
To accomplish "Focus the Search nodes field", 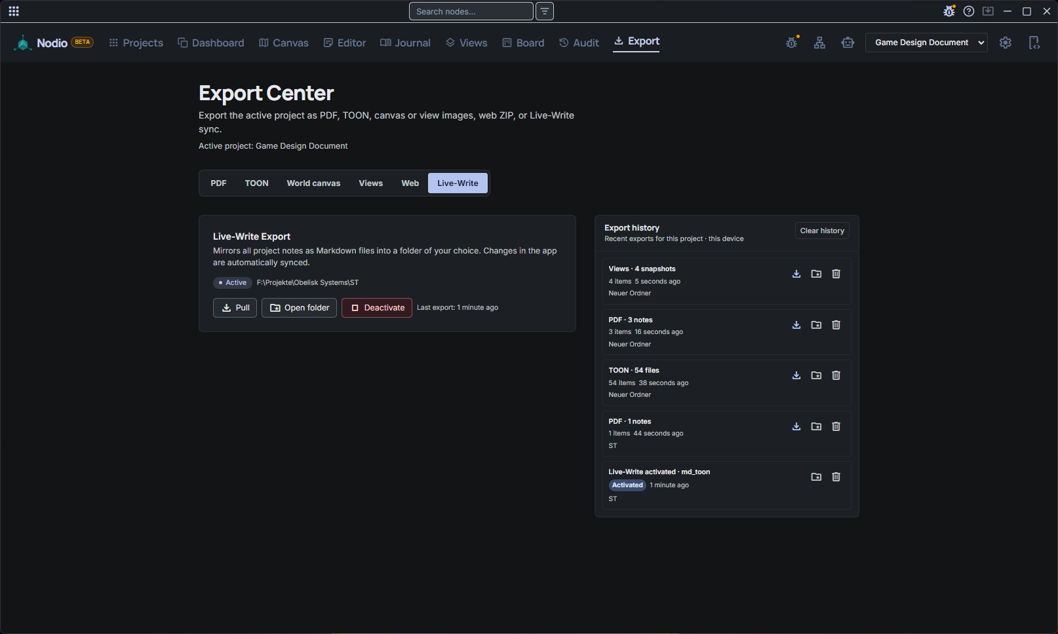I will [x=471, y=11].
